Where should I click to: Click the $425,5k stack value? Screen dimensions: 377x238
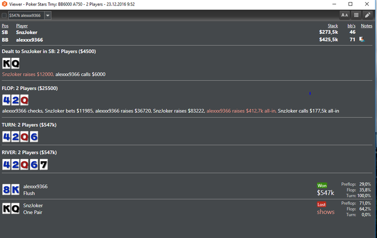[x=329, y=40]
